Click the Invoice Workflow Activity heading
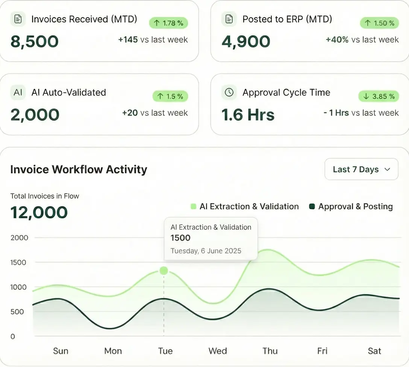The image size is (409, 367). click(x=79, y=169)
